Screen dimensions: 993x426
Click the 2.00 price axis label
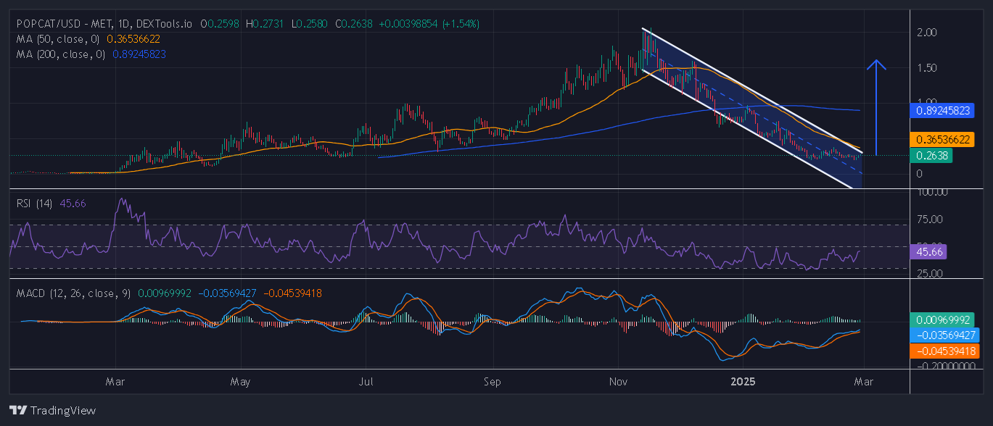tap(928, 33)
